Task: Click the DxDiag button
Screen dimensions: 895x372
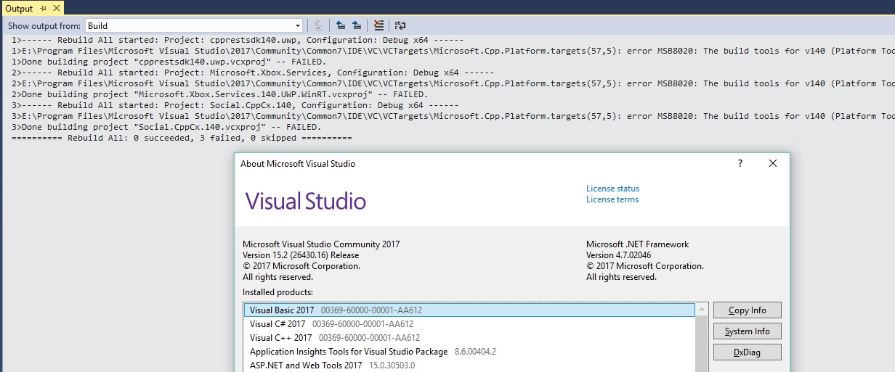Action: coord(748,352)
